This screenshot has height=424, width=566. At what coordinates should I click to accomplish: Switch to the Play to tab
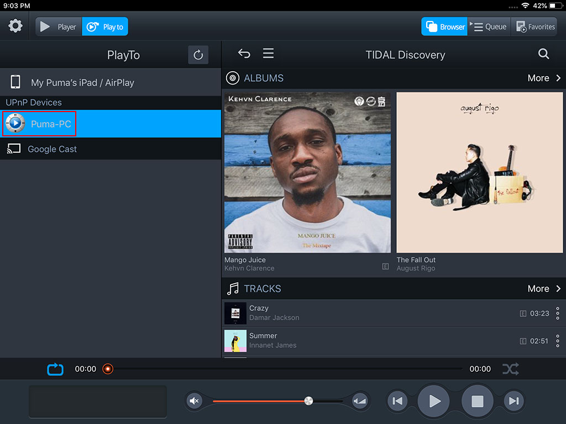point(105,26)
